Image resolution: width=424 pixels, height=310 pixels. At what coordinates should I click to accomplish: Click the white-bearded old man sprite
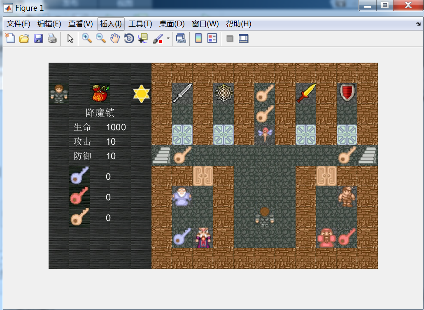(x=182, y=197)
